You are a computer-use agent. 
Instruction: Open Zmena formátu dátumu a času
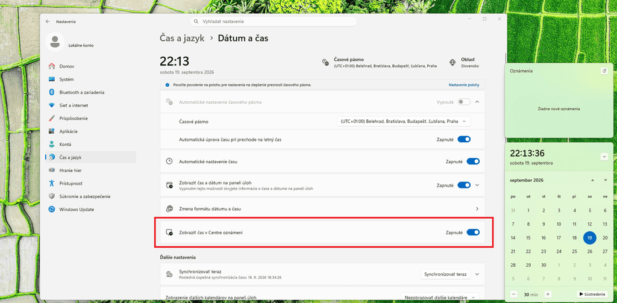pyautogui.click(x=323, y=208)
